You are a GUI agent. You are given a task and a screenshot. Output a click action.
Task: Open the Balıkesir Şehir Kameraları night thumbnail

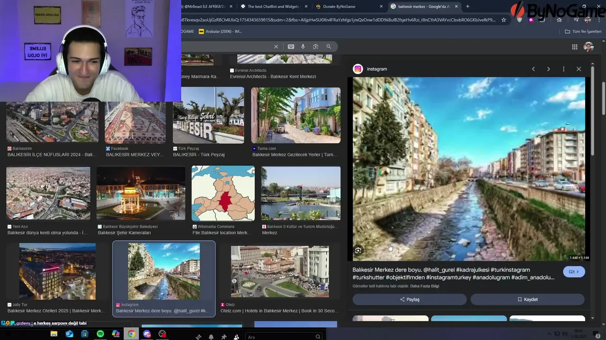[x=141, y=193]
